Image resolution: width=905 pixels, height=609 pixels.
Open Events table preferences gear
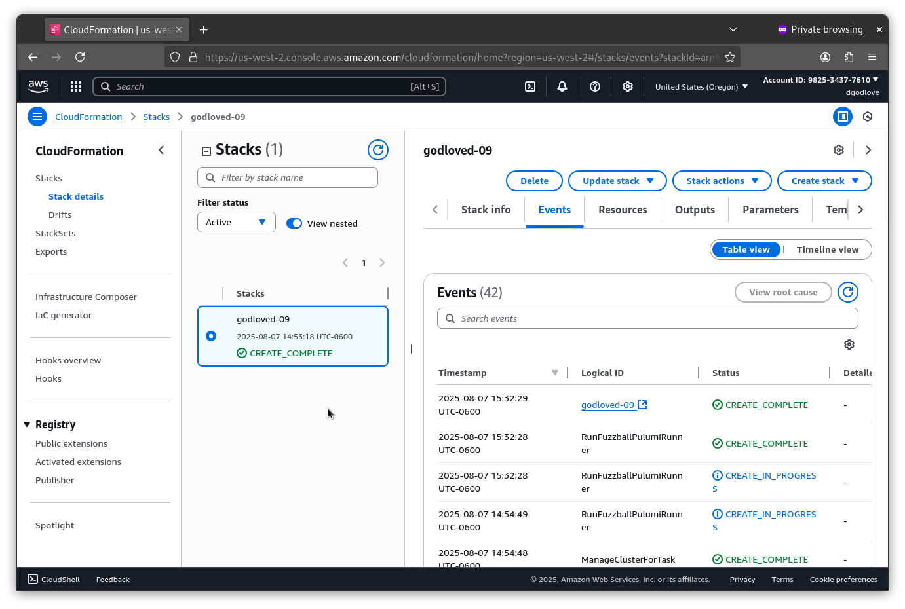coord(849,344)
